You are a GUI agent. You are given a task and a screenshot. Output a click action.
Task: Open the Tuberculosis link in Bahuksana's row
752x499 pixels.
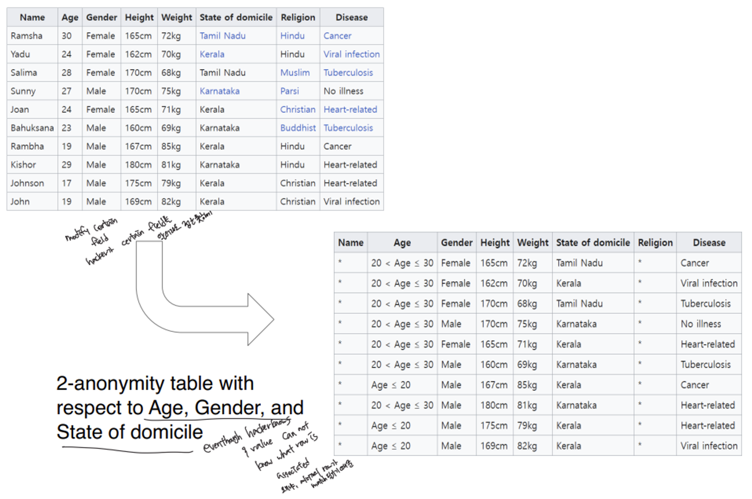[x=348, y=128]
